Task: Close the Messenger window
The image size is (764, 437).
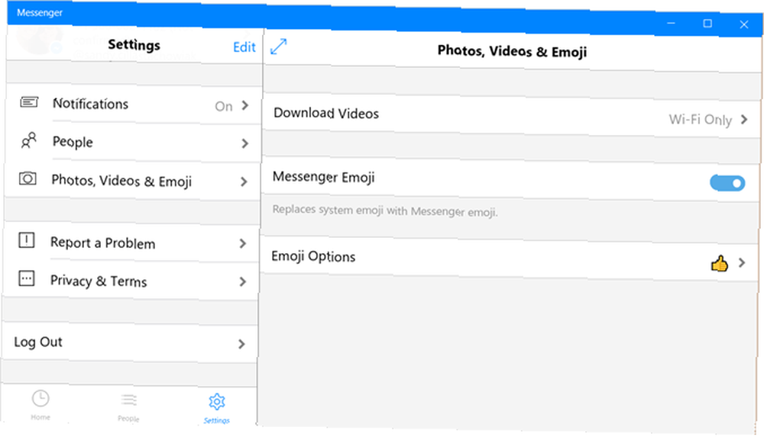Action: 743,24
